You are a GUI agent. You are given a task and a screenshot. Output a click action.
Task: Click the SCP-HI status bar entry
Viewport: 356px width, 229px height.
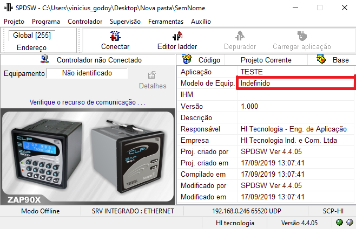[x=333, y=211]
